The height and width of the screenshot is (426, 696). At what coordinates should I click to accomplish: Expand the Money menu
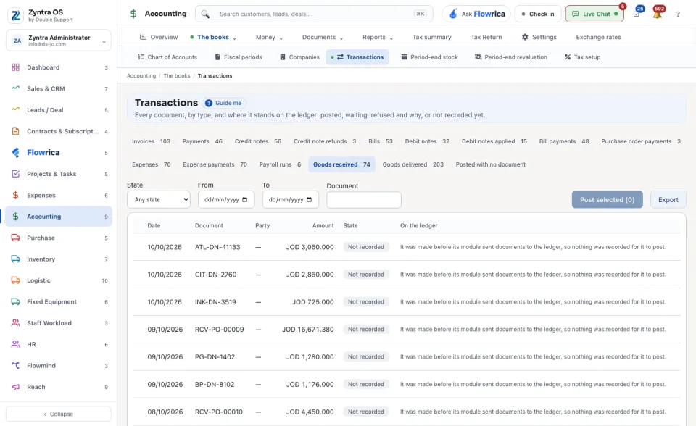[269, 37]
